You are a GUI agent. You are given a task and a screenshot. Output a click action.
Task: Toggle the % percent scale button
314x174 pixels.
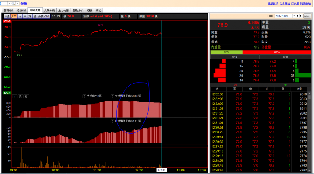tap(25, 17)
